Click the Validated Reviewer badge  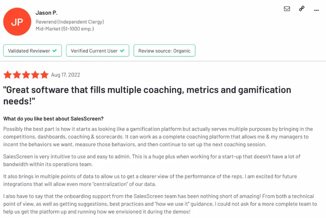33,50
